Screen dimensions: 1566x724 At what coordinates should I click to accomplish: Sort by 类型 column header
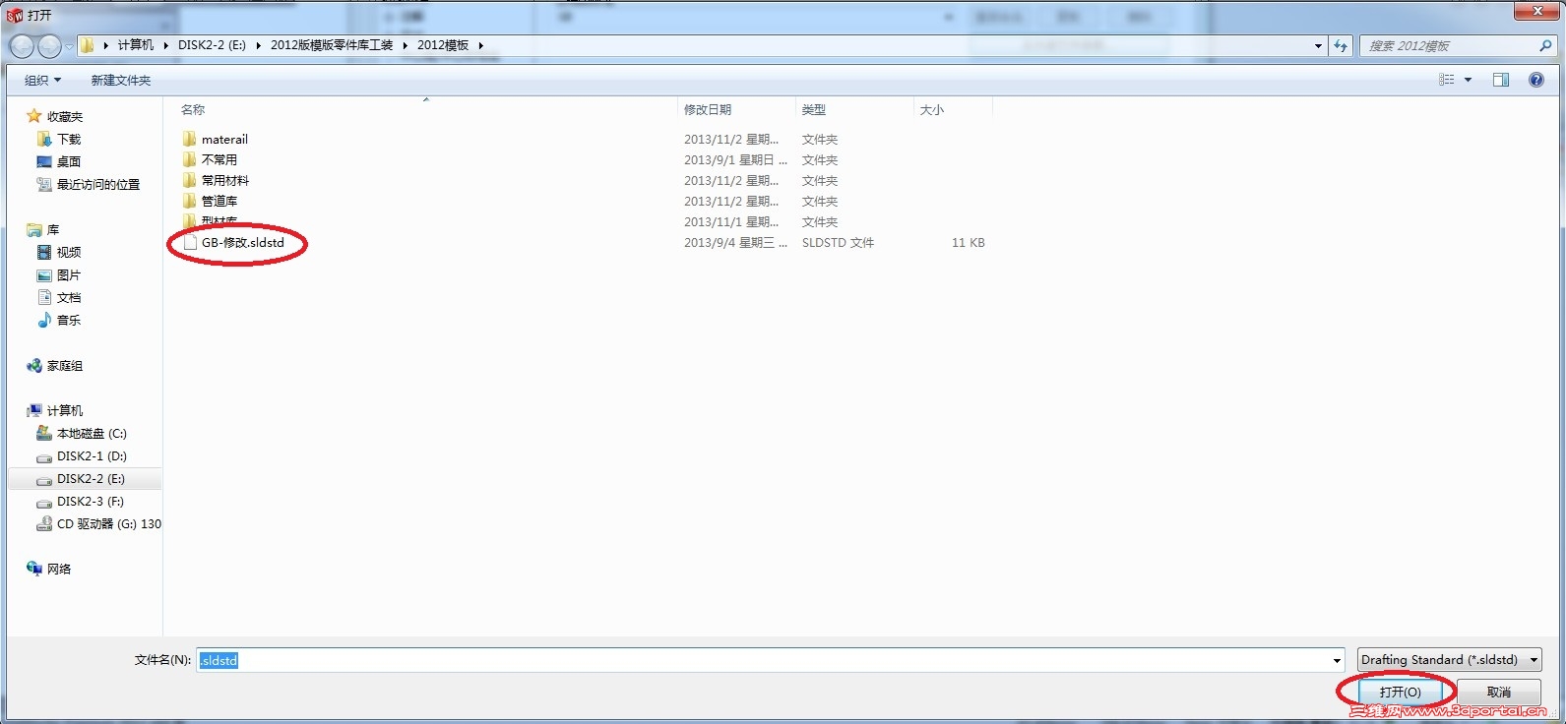853,109
